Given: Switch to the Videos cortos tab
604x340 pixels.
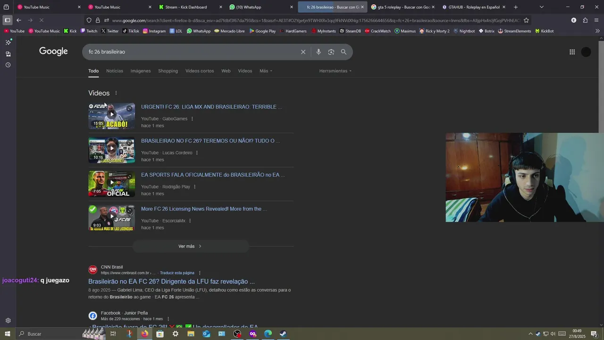Looking at the screenshot, I should pyautogui.click(x=200, y=71).
